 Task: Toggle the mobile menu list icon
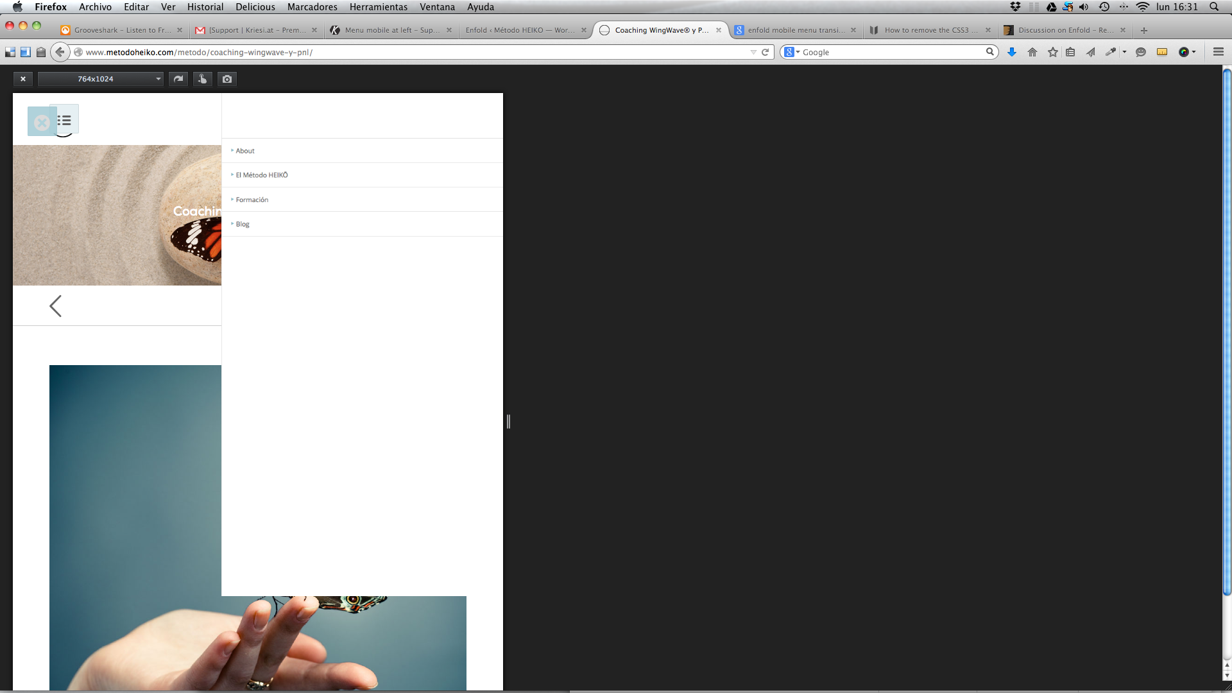[x=65, y=120]
